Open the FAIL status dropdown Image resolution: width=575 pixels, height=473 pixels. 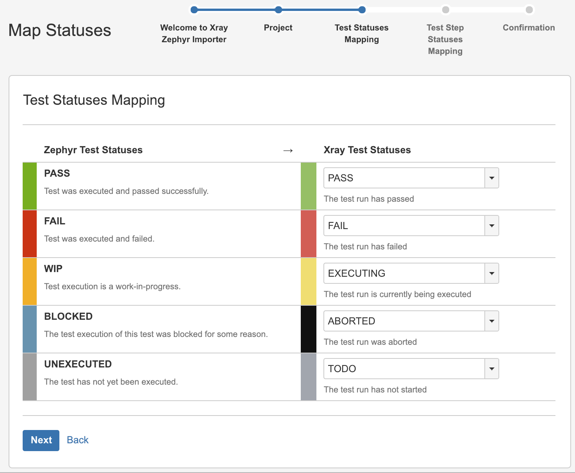411,226
